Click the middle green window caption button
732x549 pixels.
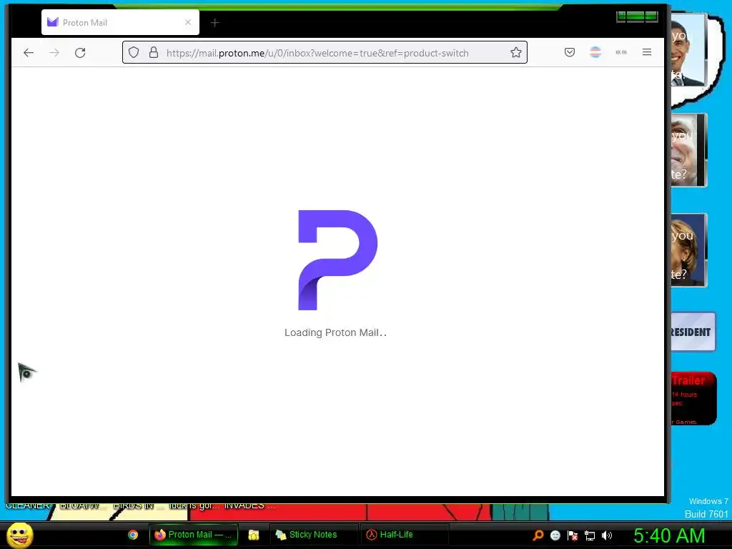pos(635,17)
